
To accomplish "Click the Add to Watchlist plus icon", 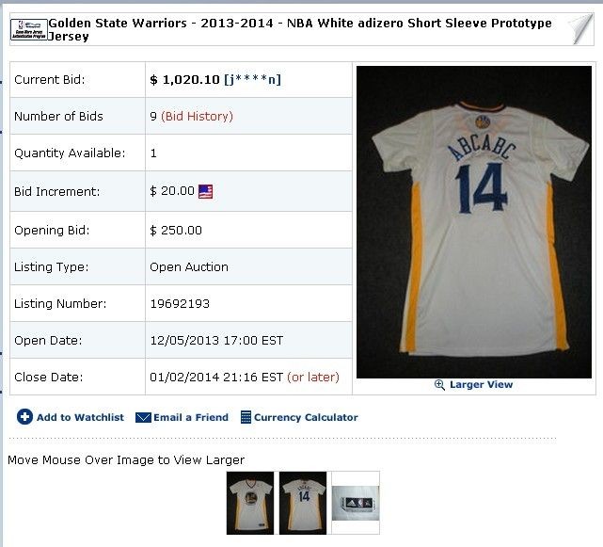I will pyautogui.click(x=24, y=416).
